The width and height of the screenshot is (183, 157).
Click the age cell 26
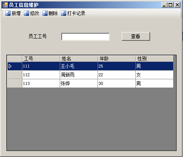pos(116,66)
